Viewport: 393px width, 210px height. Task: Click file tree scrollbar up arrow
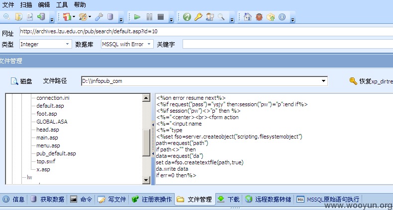[146, 98]
